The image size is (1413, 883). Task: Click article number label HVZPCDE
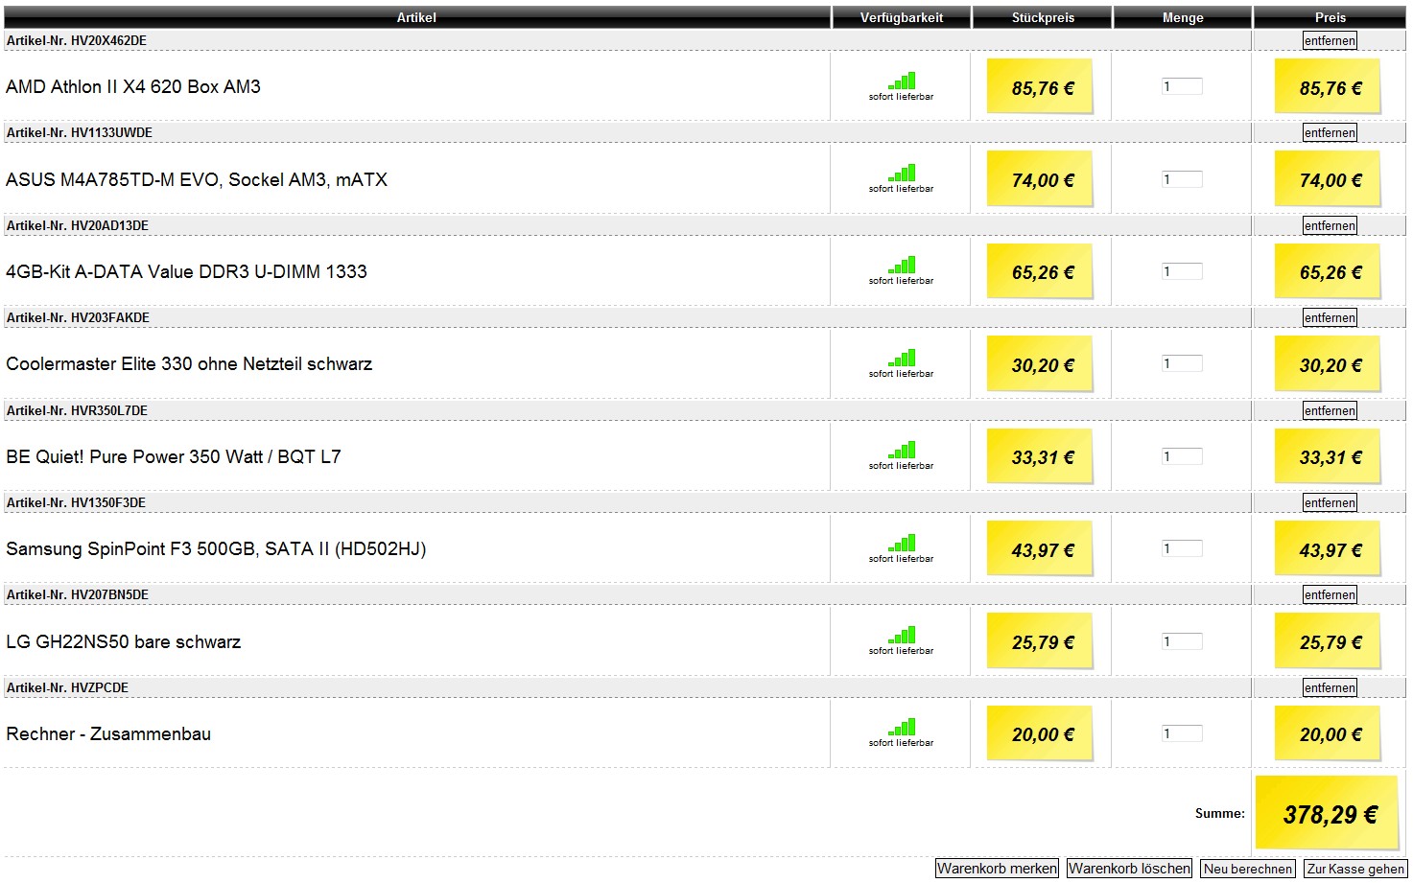click(x=67, y=687)
